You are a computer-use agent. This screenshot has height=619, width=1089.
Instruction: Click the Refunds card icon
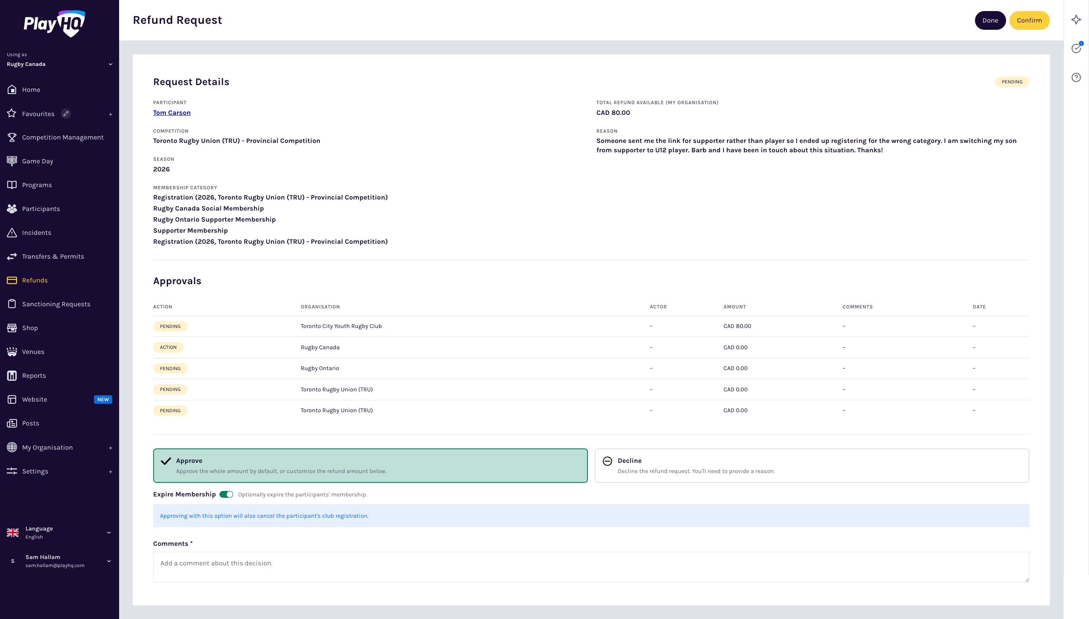[x=12, y=280]
